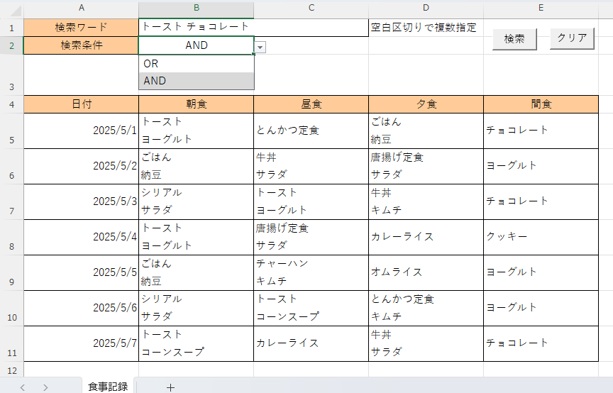Select the date cell 2025/5/2
This screenshot has height=393, width=613.
tap(82, 166)
